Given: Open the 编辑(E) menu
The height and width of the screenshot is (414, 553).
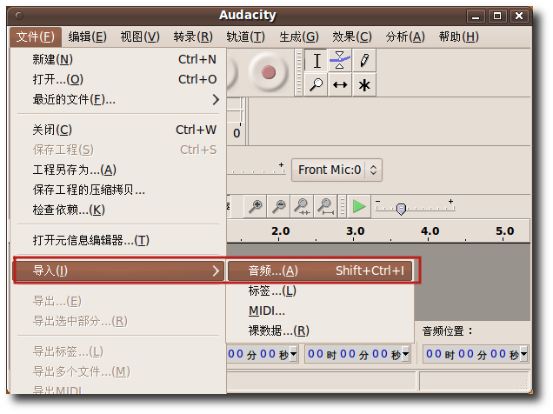Looking at the screenshot, I should pyautogui.click(x=87, y=37).
